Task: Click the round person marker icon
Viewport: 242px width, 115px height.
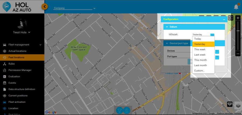Action: point(127,110)
